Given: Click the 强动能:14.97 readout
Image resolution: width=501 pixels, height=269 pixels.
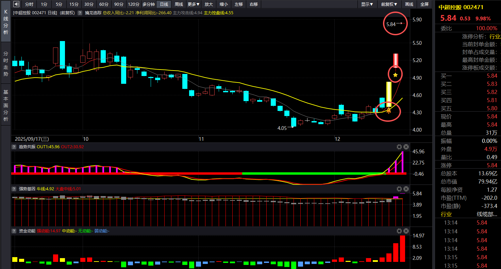Looking at the screenshot, I should (49, 231).
